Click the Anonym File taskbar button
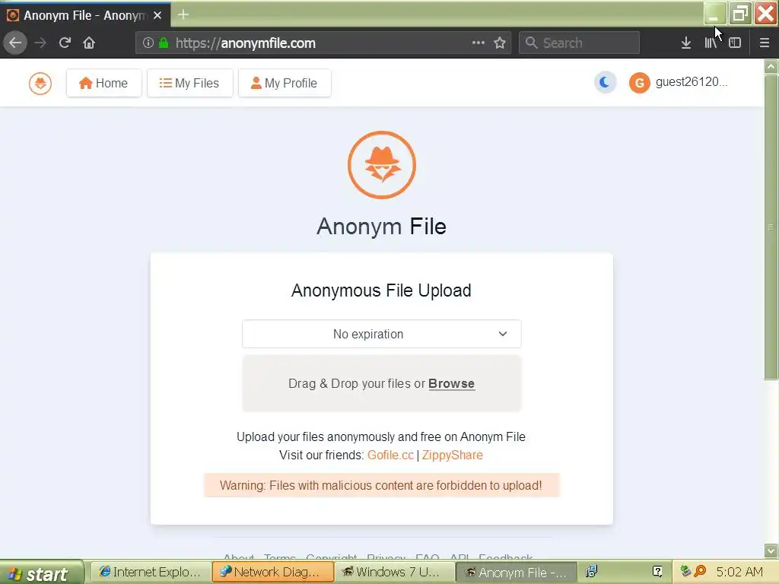This screenshot has height=584, width=779. pos(517,572)
